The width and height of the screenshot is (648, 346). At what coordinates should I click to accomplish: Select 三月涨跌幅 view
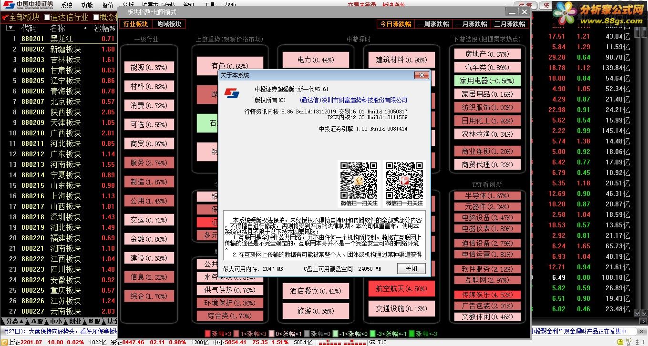tap(509, 24)
